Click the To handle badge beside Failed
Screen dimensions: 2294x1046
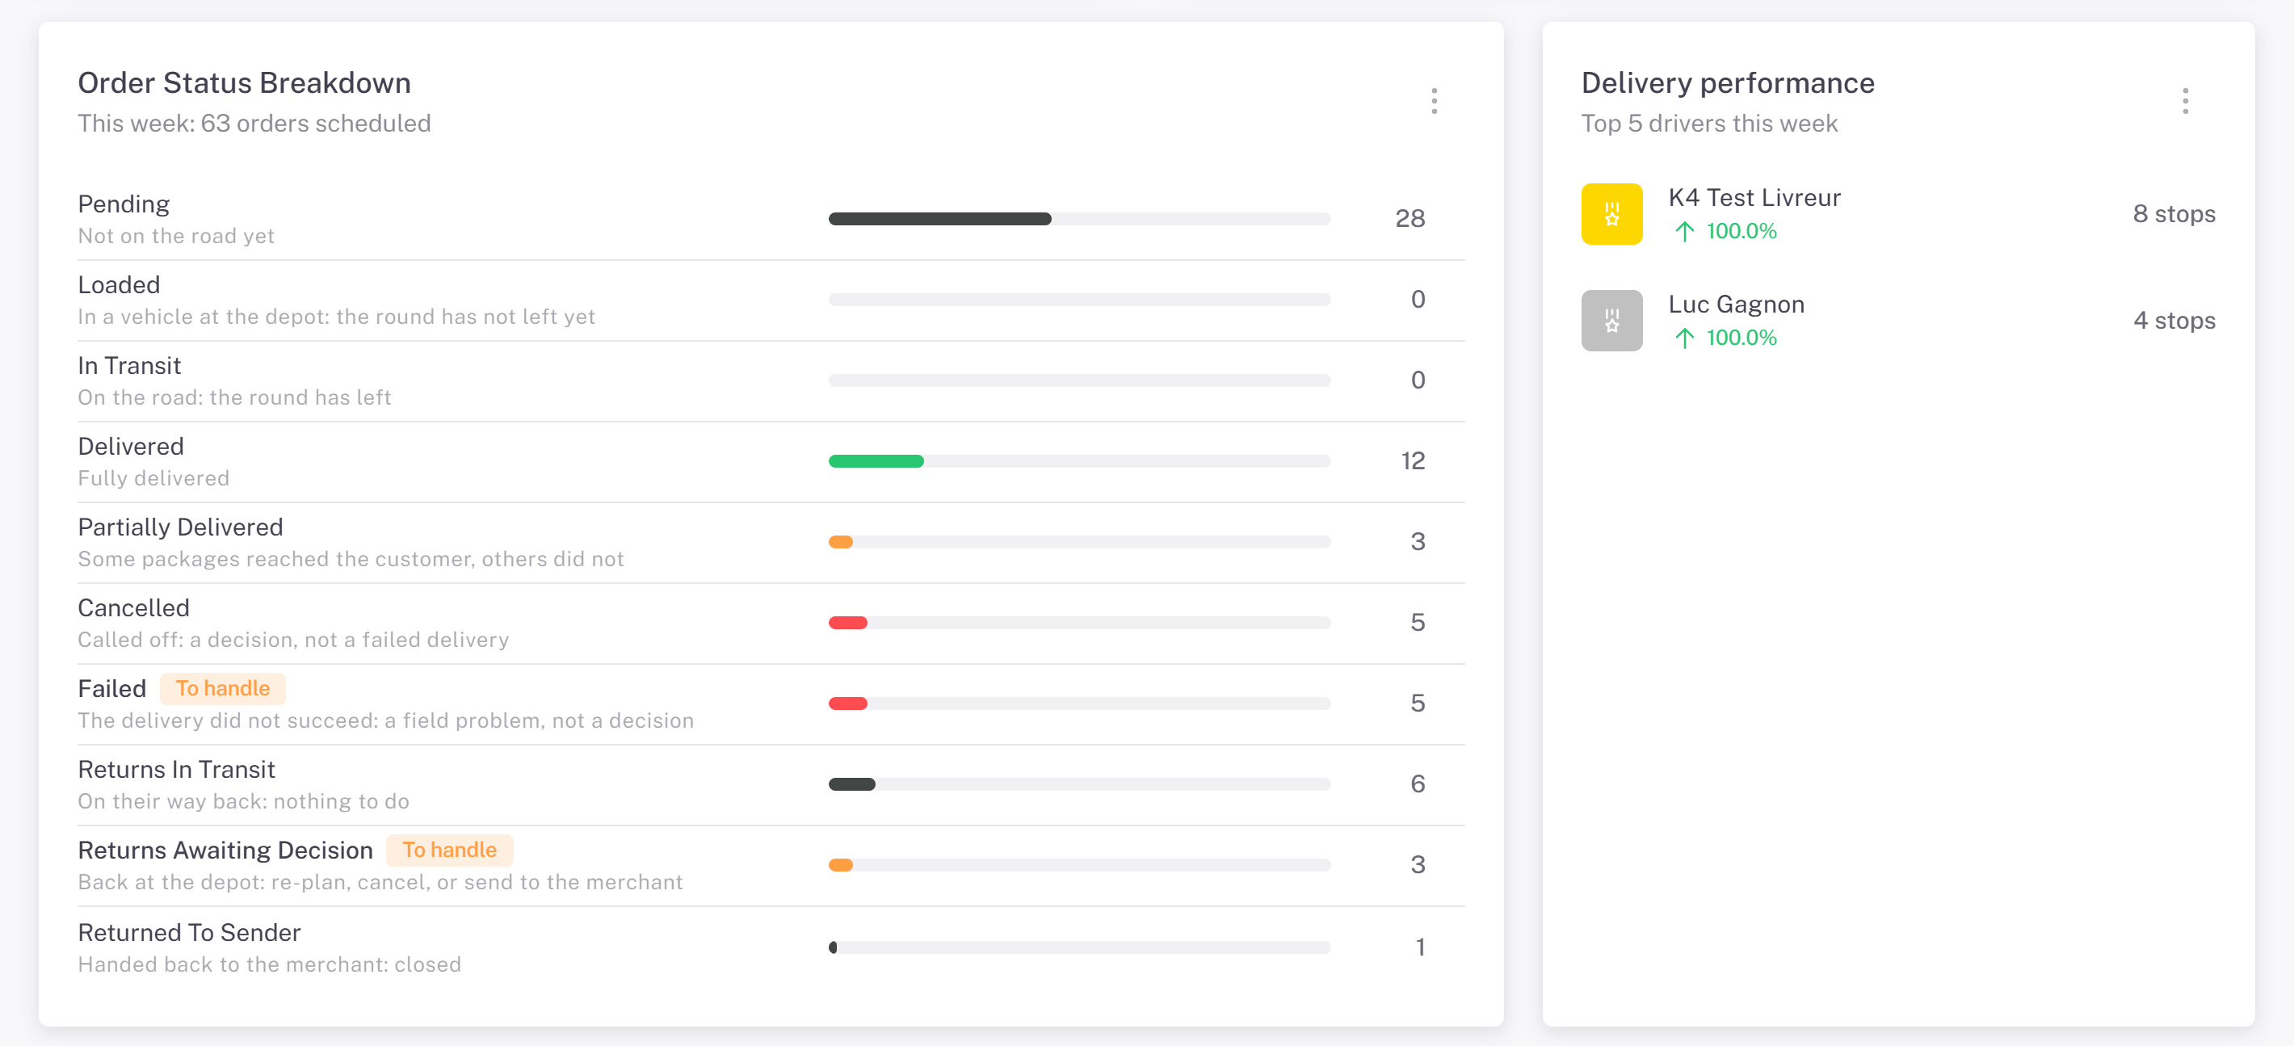[x=223, y=688]
